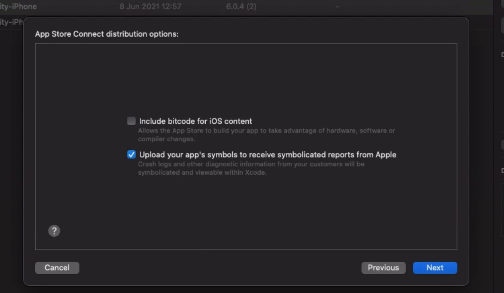The height and width of the screenshot is (293, 504).
Task: Uncheck Upload your app's symbols checkbox
Action: 131,154
